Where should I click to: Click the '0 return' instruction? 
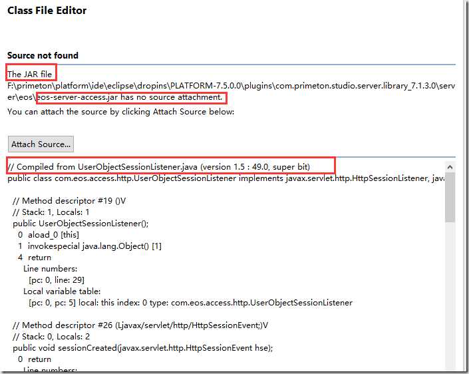(35, 359)
